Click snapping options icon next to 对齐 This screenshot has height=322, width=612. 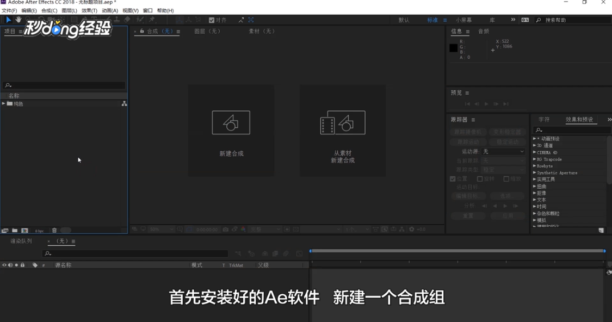241,20
